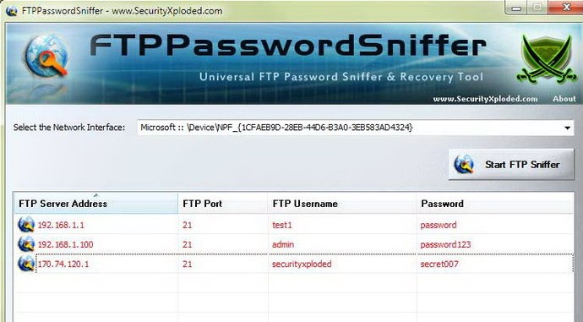
Task: Click the globe-and-key logo in the banner
Action: (x=47, y=56)
